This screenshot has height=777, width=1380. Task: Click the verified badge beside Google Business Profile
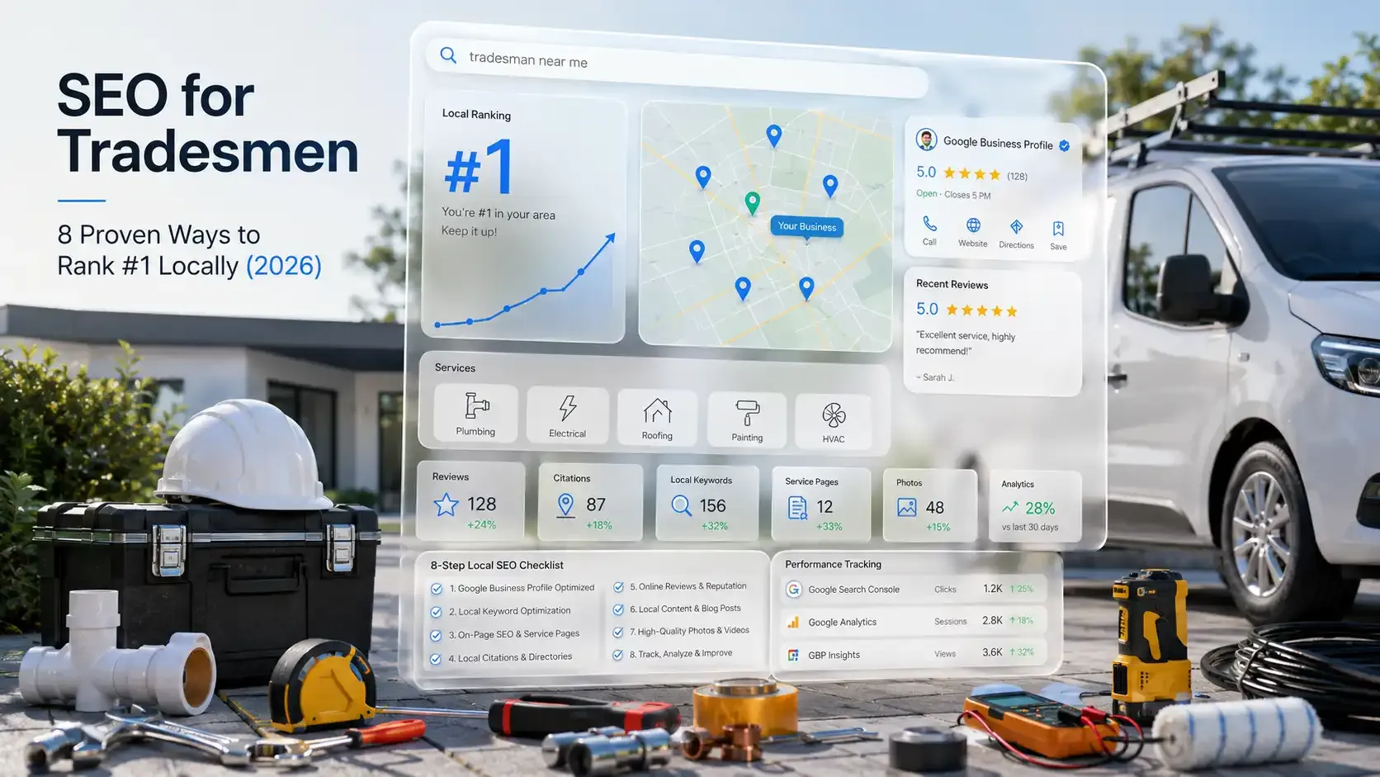(1065, 146)
